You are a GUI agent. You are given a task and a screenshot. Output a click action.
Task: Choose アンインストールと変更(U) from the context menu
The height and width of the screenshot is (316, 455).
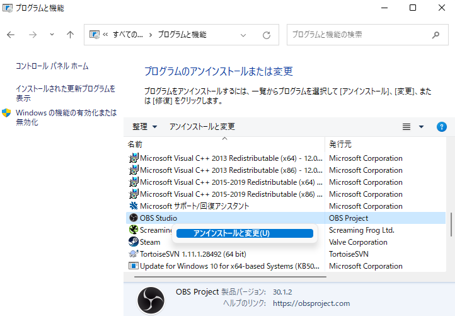click(x=245, y=233)
